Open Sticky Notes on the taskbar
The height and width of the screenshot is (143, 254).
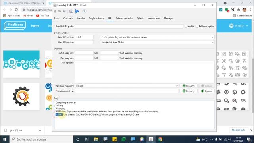click(x=114, y=139)
